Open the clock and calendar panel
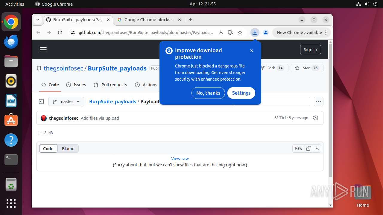 pyautogui.click(x=203, y=4)
